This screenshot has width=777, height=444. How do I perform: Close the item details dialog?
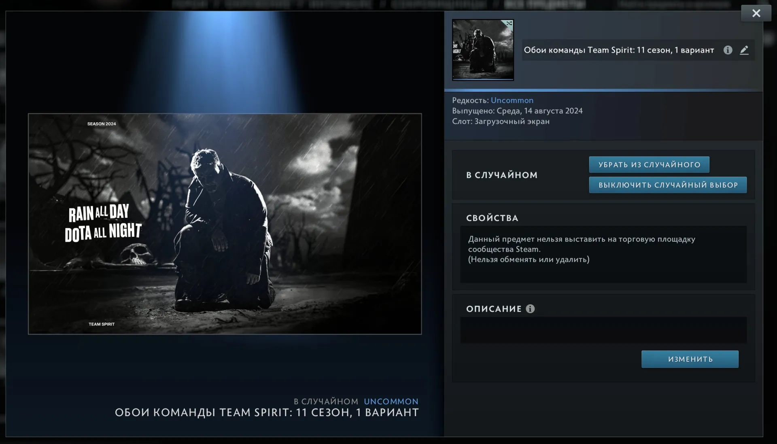756,13
